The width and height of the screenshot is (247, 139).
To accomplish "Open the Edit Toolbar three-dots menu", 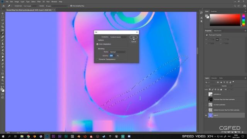I will (3, 84).
